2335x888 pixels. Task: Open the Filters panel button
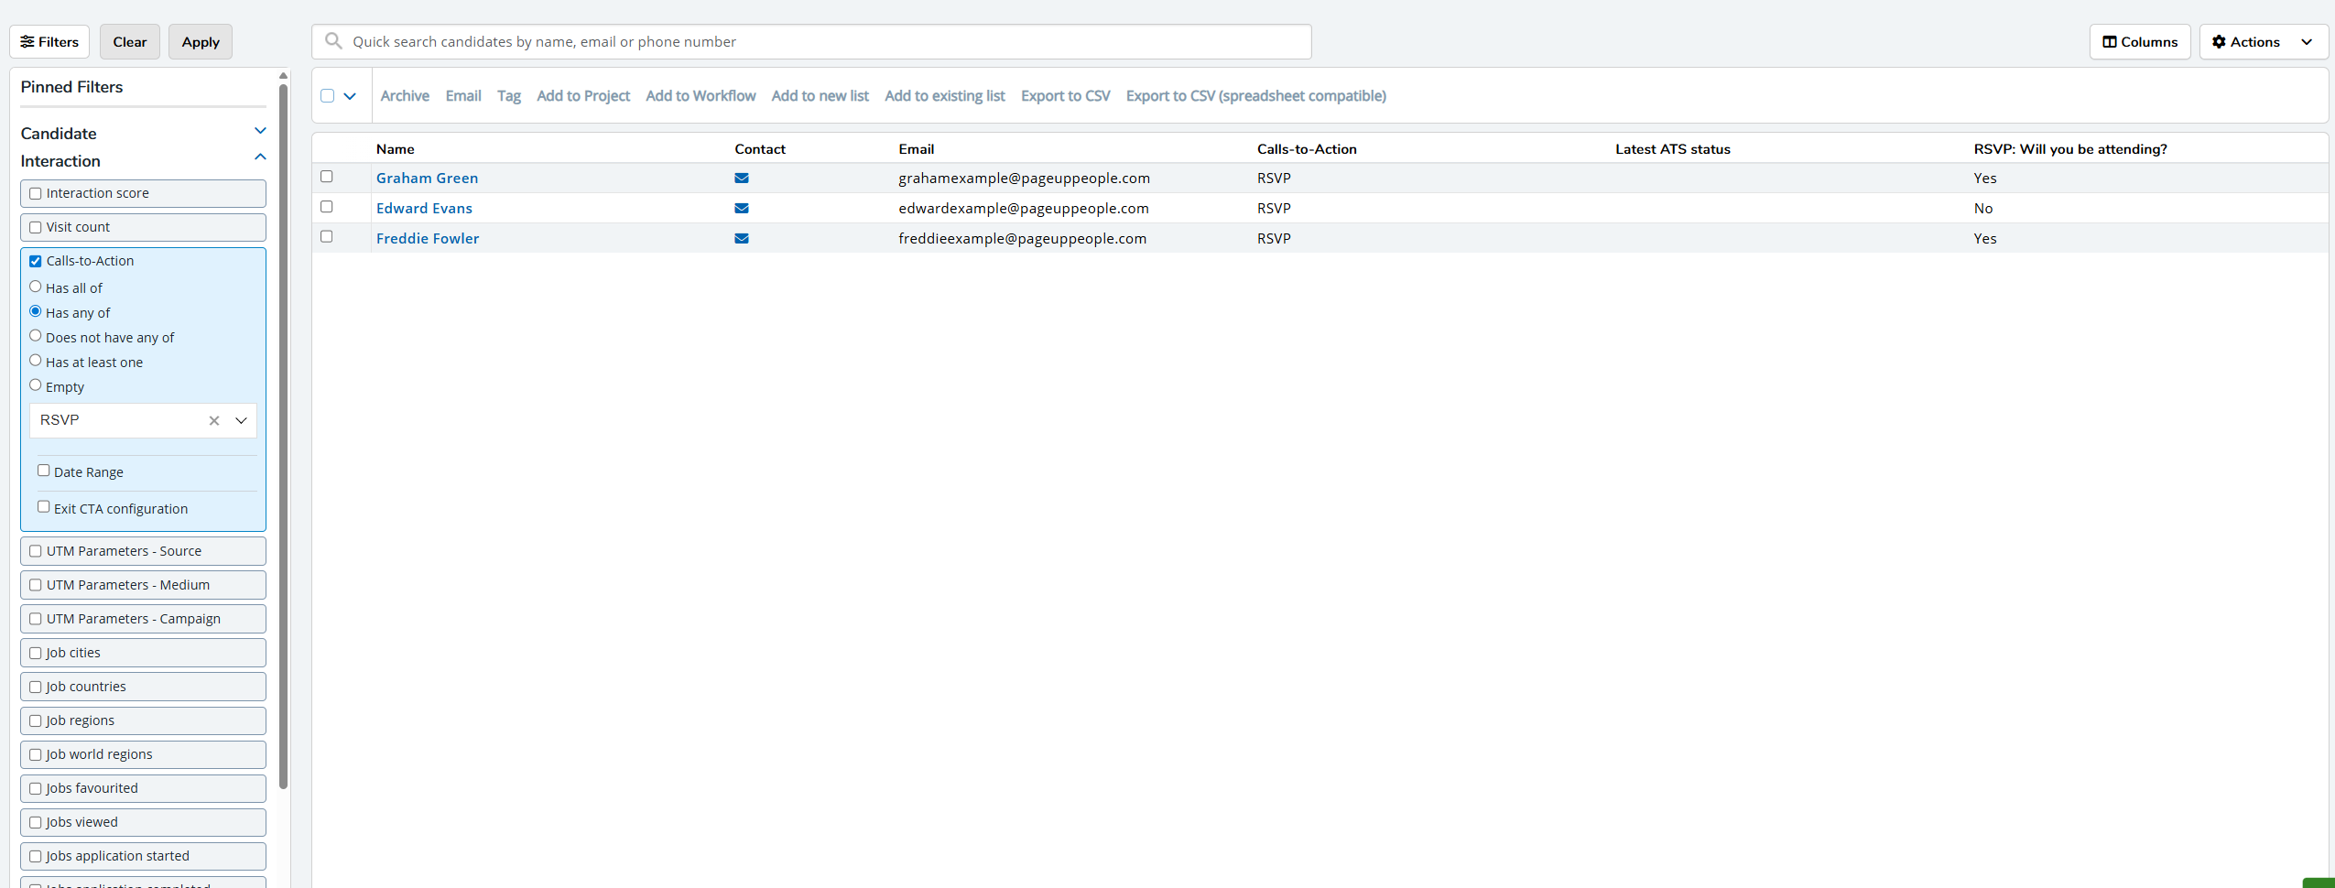[49, 42]
